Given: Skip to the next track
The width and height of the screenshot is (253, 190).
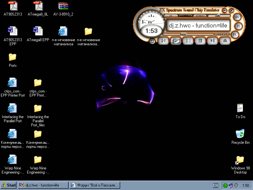Looking at the screenshot, I should tap(213, 41).
